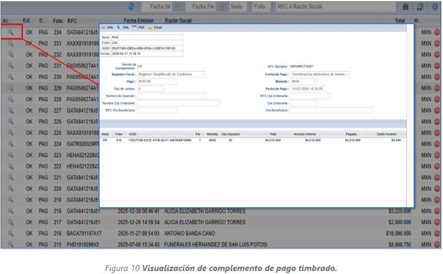Export the complemento as PDF
The image size is (443, 274).
(138, 28)
